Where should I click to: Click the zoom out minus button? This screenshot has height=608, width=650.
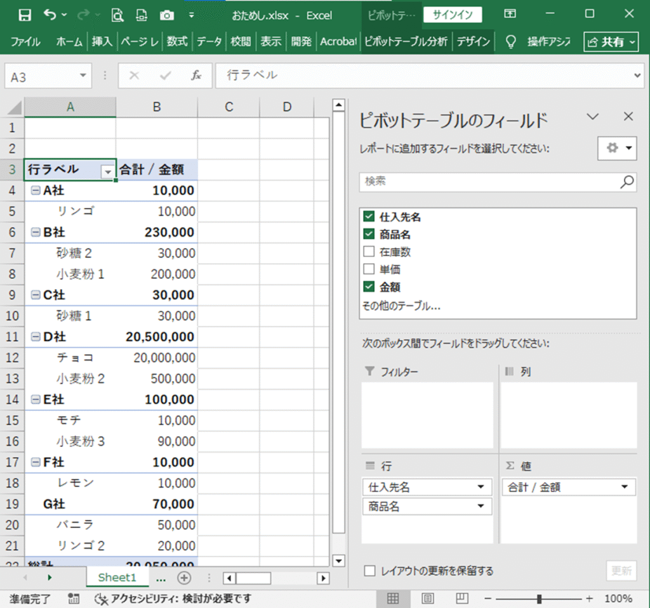tap(488, 599)
